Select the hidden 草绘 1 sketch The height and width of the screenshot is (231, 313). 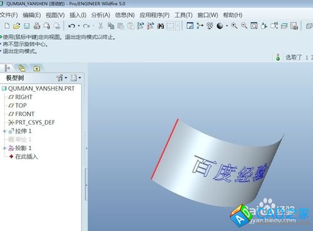[20, 140]
